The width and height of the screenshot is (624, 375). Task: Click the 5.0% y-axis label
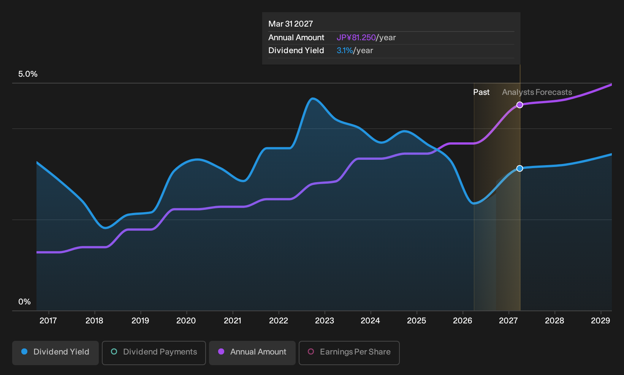click(x=28, y=74)
